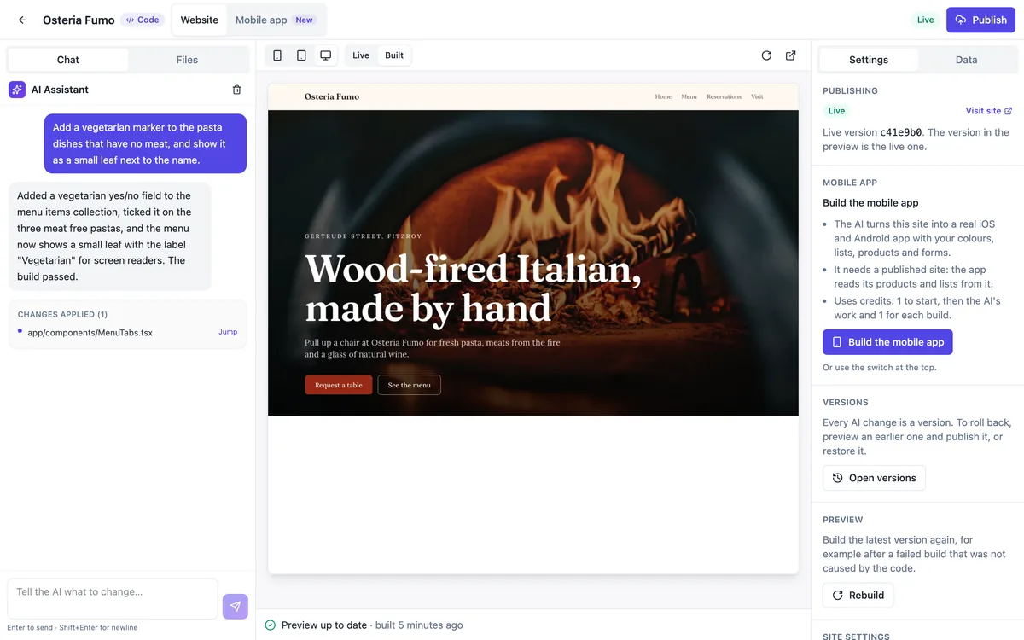
Task: Switch preview to Live mode
Action: tap(361, 55)
